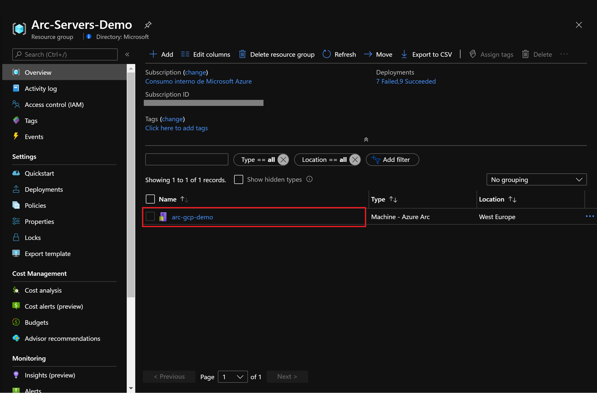Click the sidebar scrollbar up arrow
The height and width of the screenshot is (393, 597).
click(131, 68)
